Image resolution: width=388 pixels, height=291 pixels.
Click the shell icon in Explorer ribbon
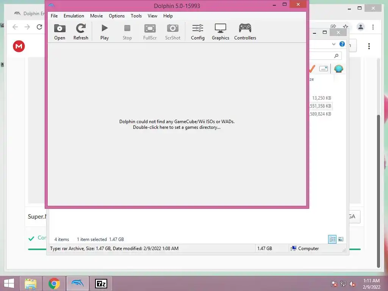click(x=338, y=69)
